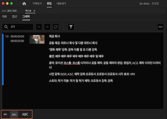Click the start timecode 00:00:00:00
167x119 pixels.
pos(17,36)
